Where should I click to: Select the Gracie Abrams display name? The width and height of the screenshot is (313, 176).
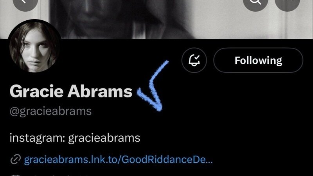[71, 91]
